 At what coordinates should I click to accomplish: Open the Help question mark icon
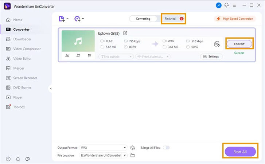[x=8, y=159]
